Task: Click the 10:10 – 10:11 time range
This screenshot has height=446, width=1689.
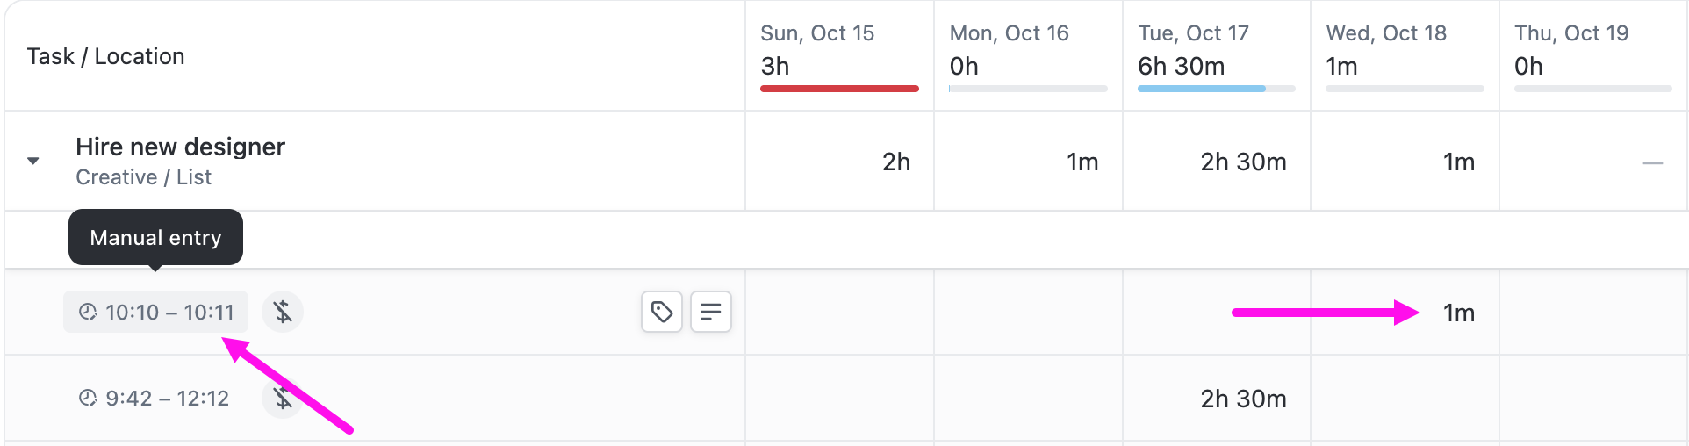Action: point(169,312)
